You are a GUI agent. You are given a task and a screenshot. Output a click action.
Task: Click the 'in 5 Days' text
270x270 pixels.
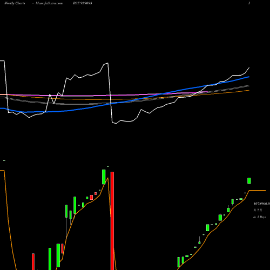point(259,217)
